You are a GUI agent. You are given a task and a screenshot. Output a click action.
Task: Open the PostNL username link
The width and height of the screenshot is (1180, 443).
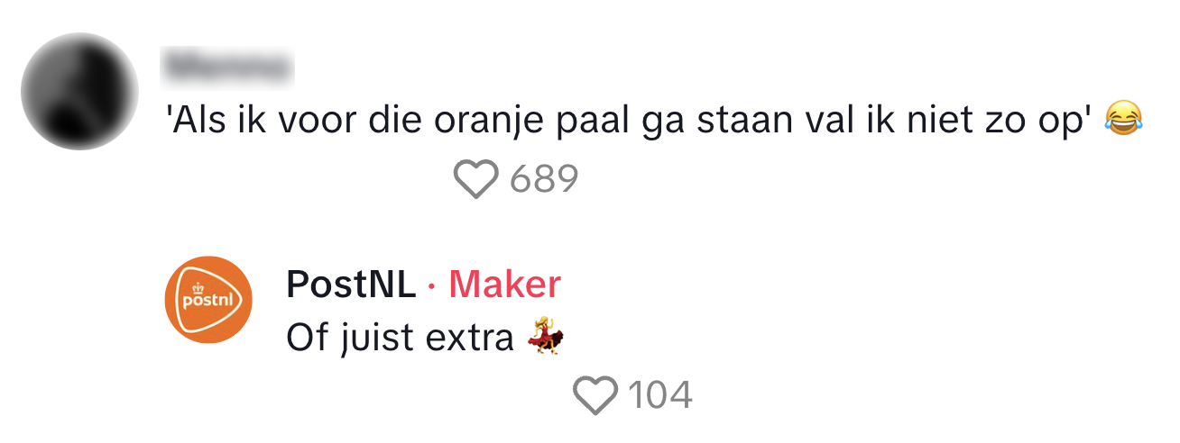[x=351, y=285]
